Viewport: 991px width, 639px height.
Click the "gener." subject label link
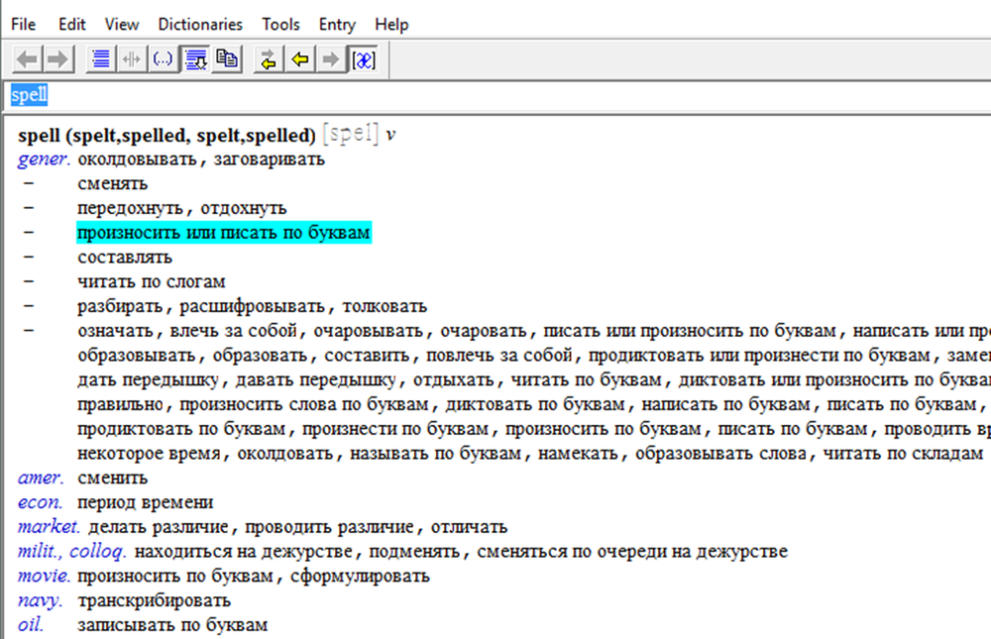44,159
